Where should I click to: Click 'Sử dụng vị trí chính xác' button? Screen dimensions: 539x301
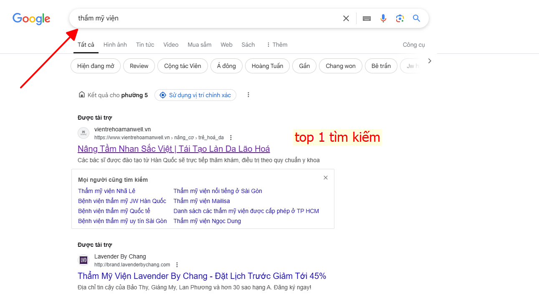click(195, 95)
